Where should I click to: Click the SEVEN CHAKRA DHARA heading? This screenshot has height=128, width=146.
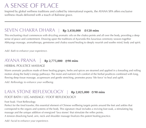(x=30, y=30)
